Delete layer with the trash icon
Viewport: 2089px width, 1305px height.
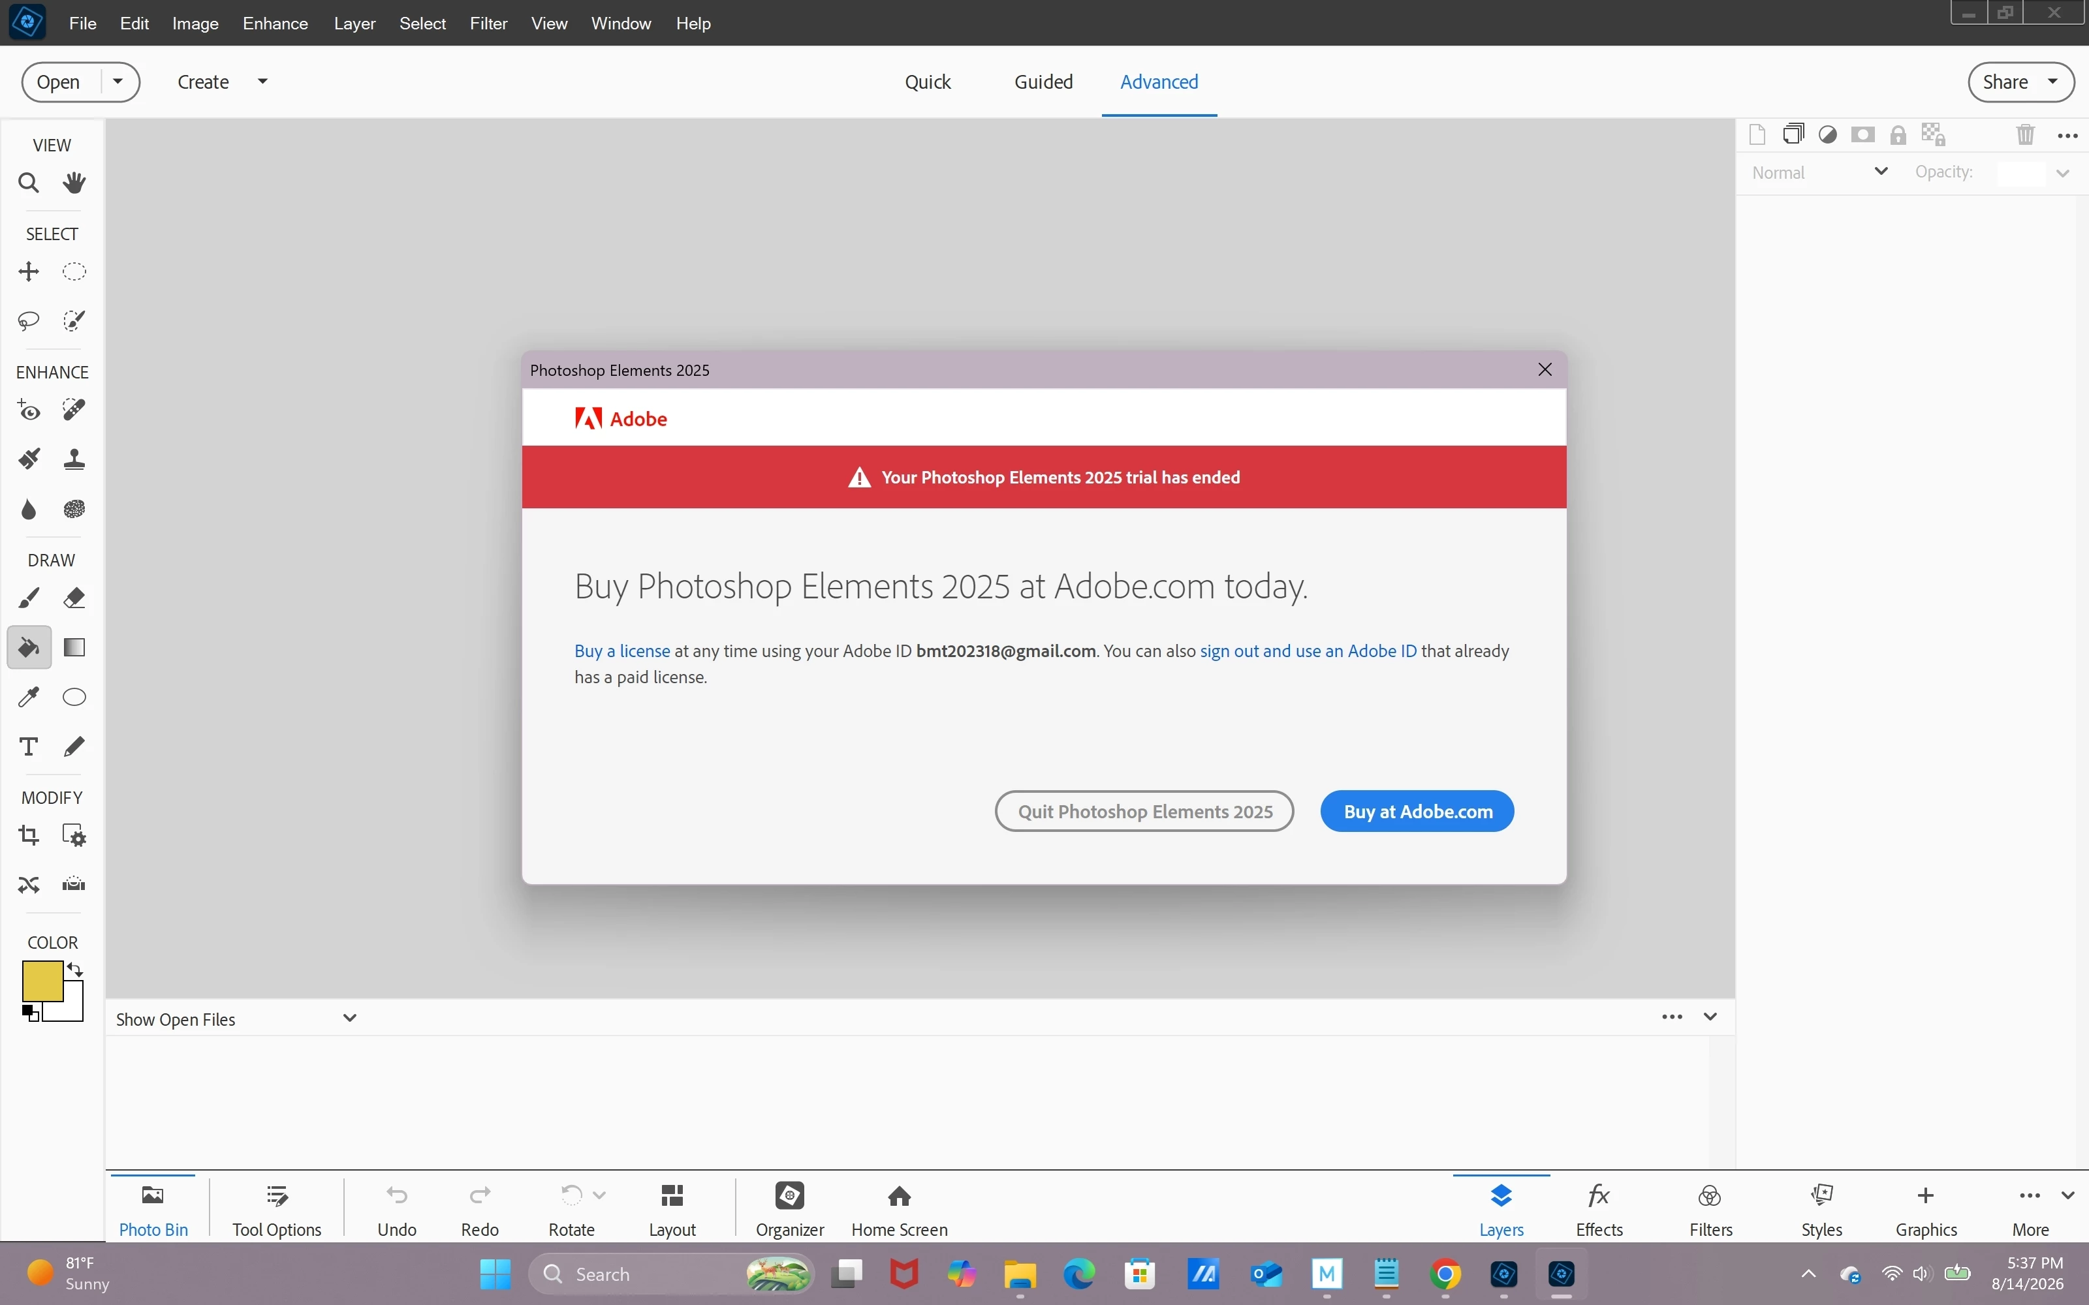(x=2026, y=134)
